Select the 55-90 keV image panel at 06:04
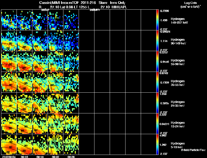This screenshot has width=207, height=158. tap(9, 61)
